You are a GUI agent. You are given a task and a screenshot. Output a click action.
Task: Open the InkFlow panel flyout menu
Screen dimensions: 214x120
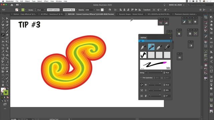click(x=170, y=38)
